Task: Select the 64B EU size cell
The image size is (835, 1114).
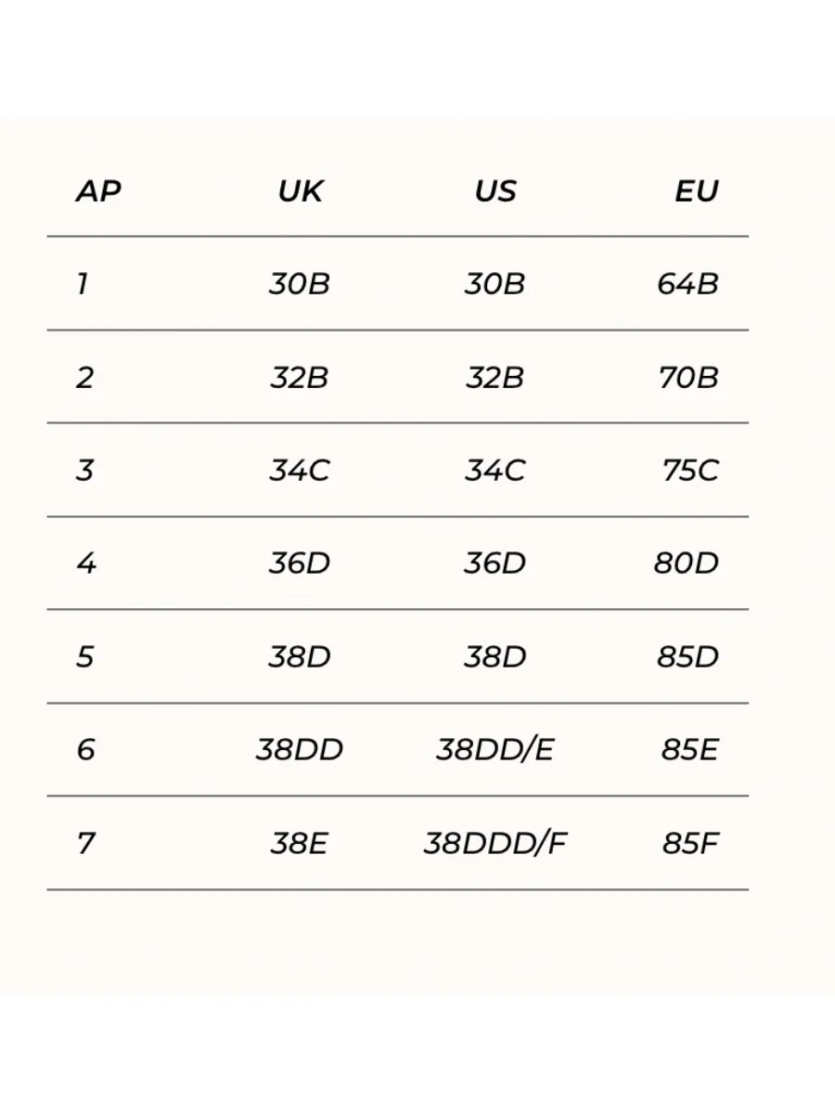Action: [x=687, y=284]
